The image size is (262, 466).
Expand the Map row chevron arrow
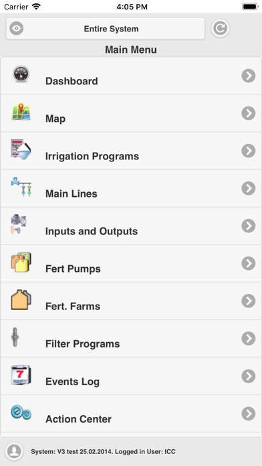click(249, 113)
